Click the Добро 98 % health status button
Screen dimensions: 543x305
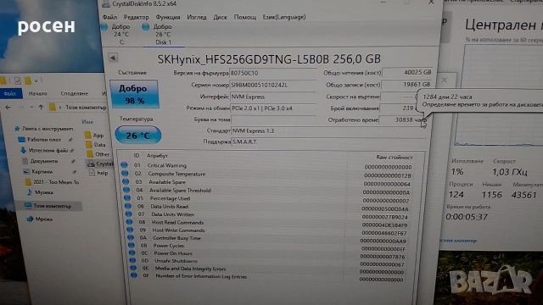pyautogui.click(x=134, y=94)
